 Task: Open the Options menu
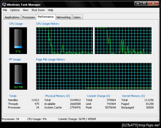tap(15, 10)
